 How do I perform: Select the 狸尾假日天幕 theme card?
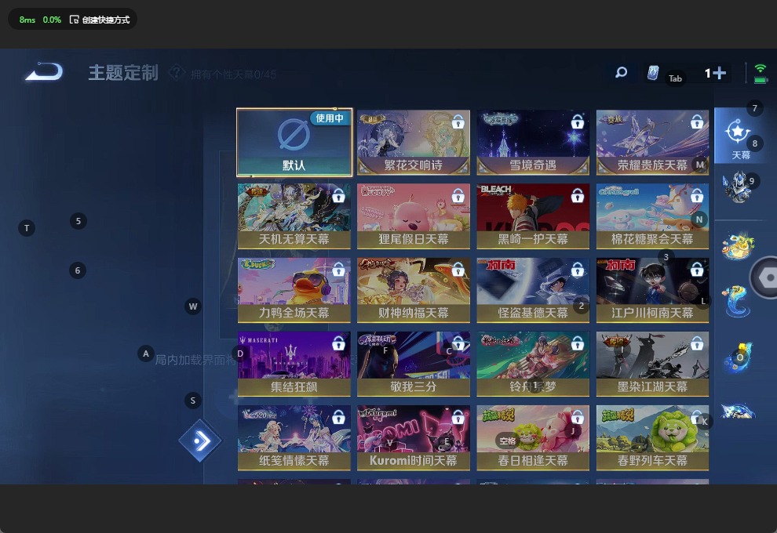tap(414, 216)
